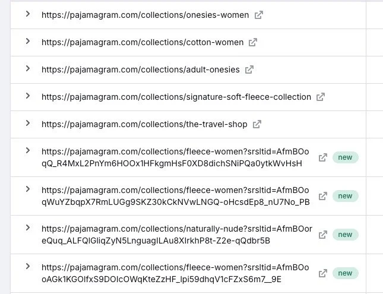
Task: Expand the naturally-nude URL row
Action: [28, 227]
